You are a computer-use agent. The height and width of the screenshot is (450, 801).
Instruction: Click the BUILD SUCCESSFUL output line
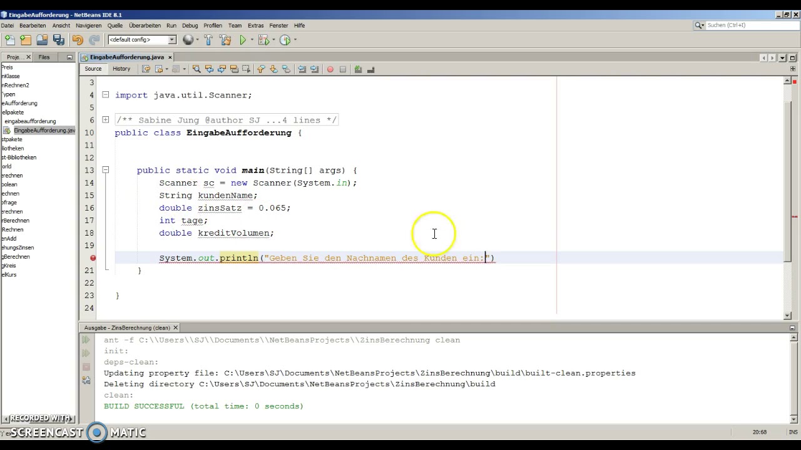[x=203, y=406]
